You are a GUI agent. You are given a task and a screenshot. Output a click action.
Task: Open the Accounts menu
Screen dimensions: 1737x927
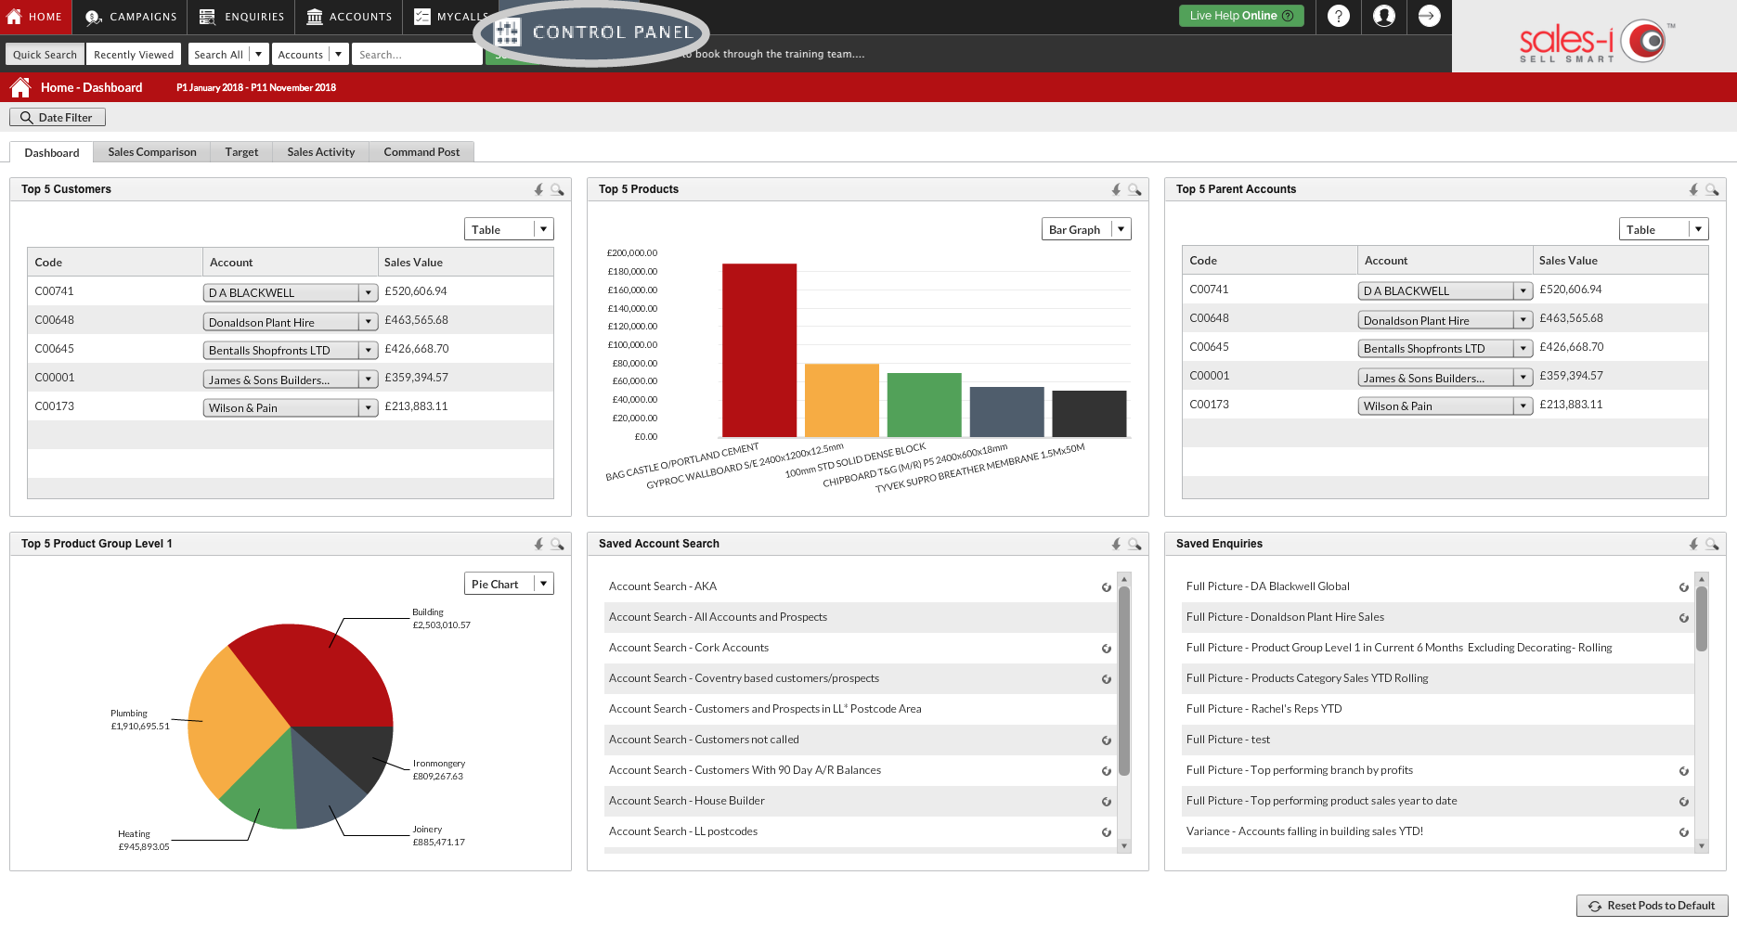(349, 17)
